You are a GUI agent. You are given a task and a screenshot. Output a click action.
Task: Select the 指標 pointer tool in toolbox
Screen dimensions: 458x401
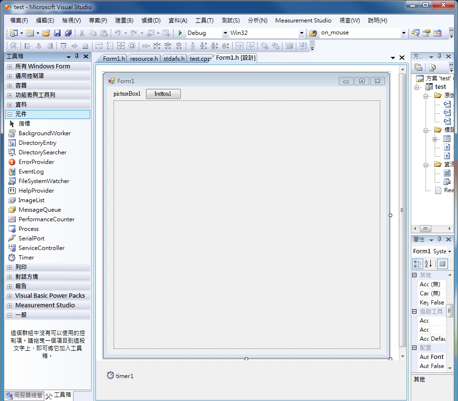coord(24,123)
